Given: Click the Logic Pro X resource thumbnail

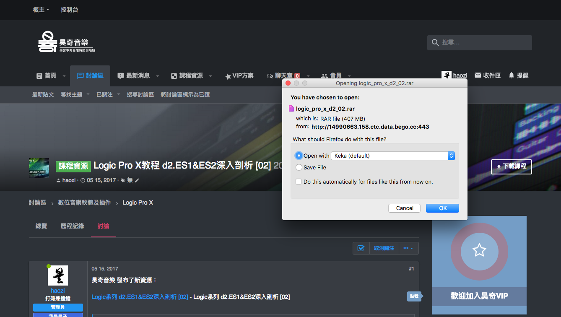Looking at the screenshot, I should pos(39,168).
